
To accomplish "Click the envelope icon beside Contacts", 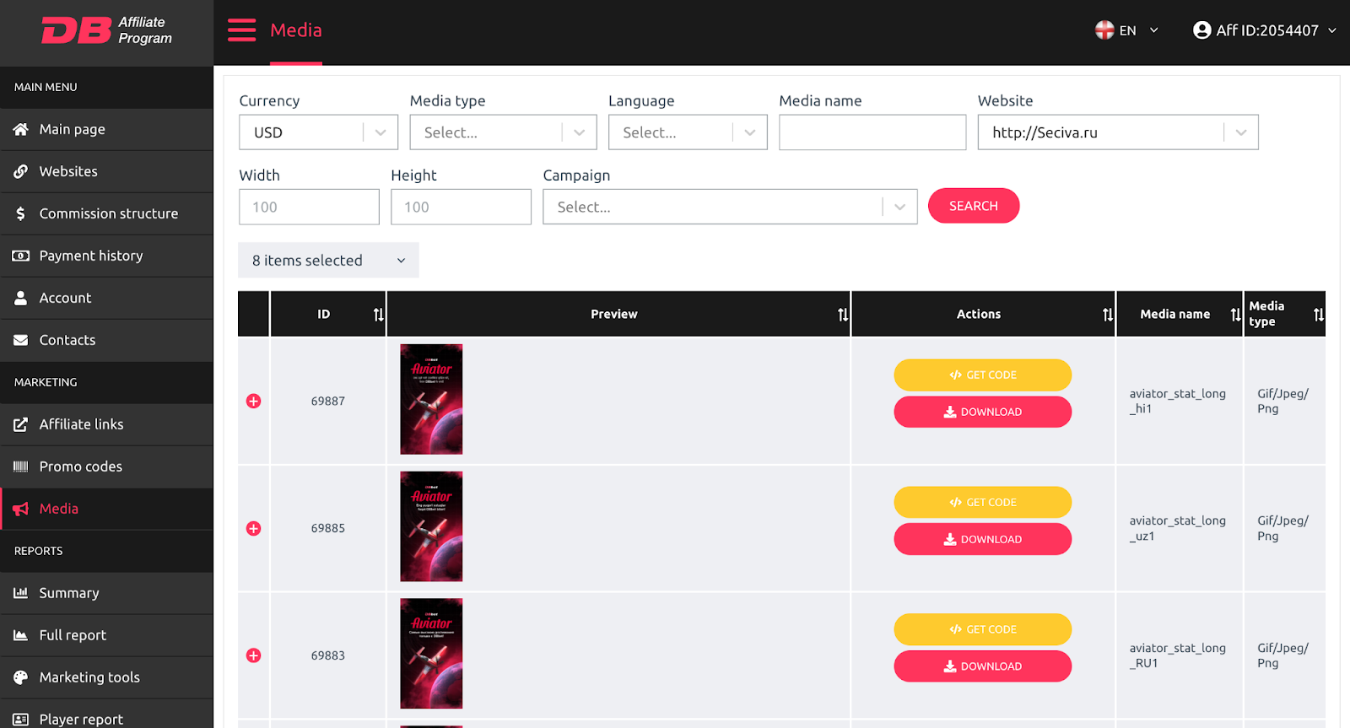I will [21, 340].
